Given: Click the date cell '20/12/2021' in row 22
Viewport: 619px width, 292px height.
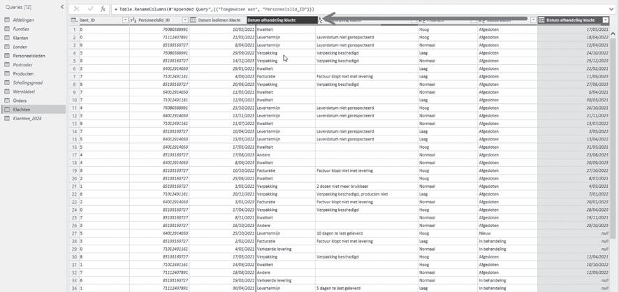Looking at the screenshot, I should [x=222, y=194].
